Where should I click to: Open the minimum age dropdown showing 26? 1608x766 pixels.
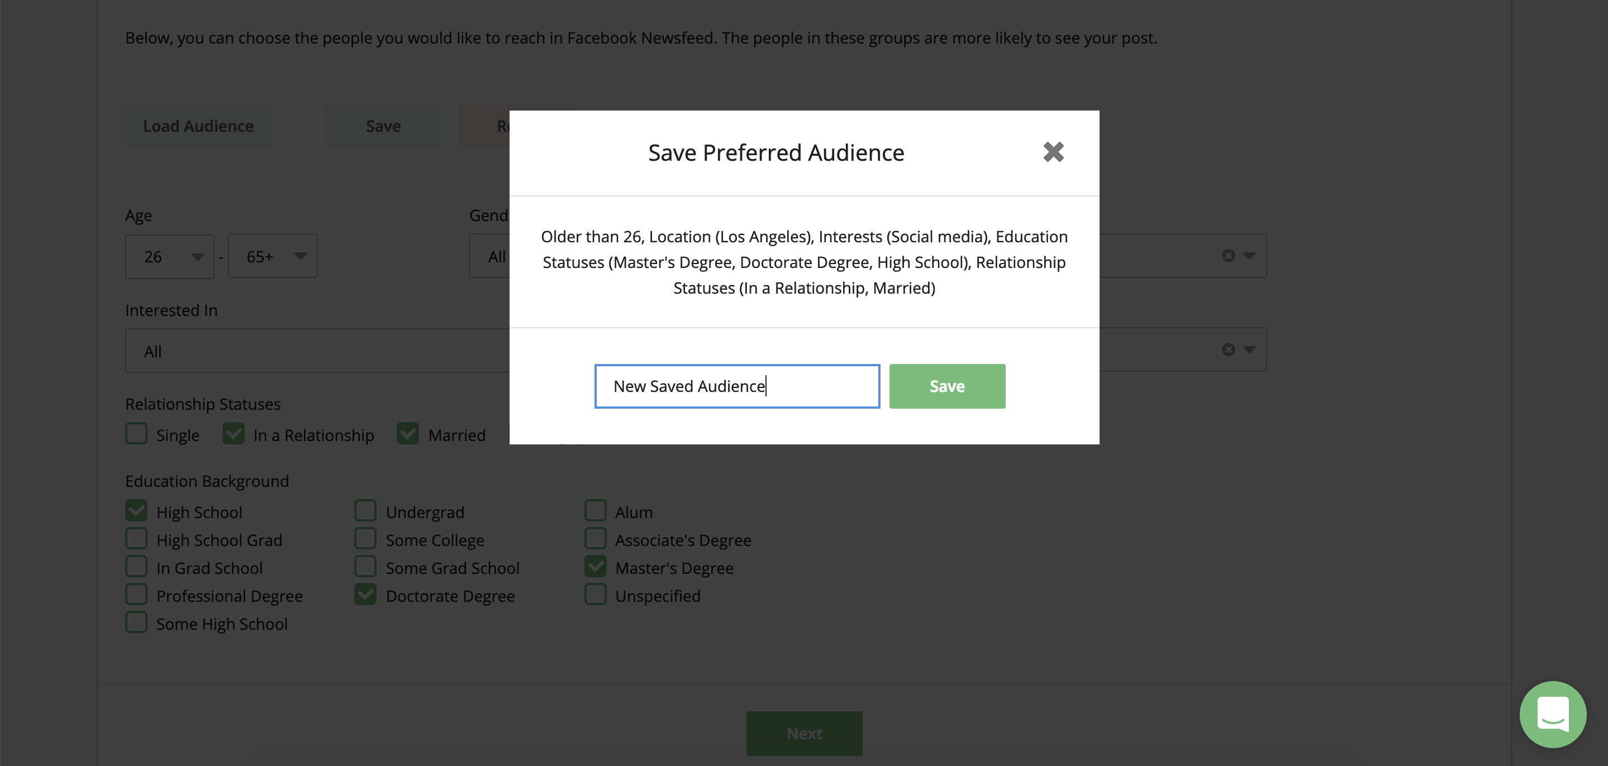pos(170,256)
